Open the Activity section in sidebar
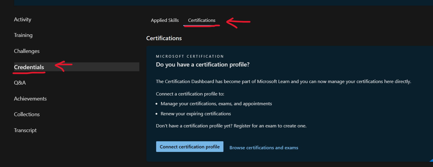The height and width of the screenshot is (167, 433). (22, 20)
